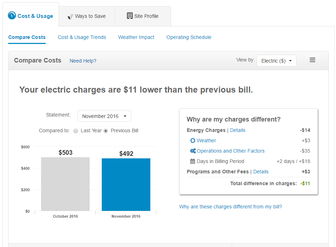Click the blue November 2016 bar

click(126, 184)
